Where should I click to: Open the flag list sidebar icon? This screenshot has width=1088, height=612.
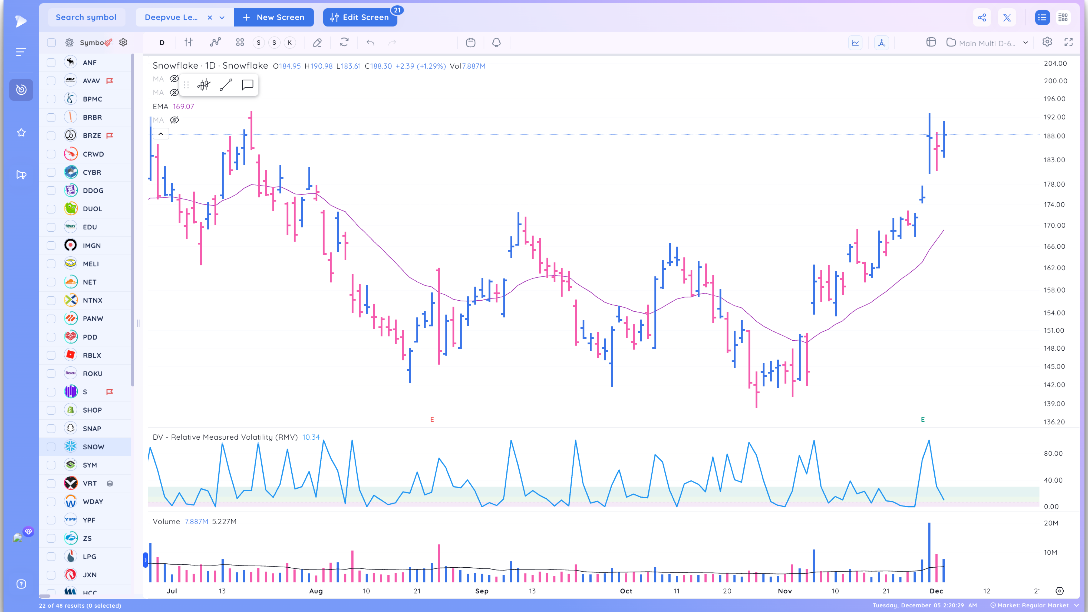(21, 175)
